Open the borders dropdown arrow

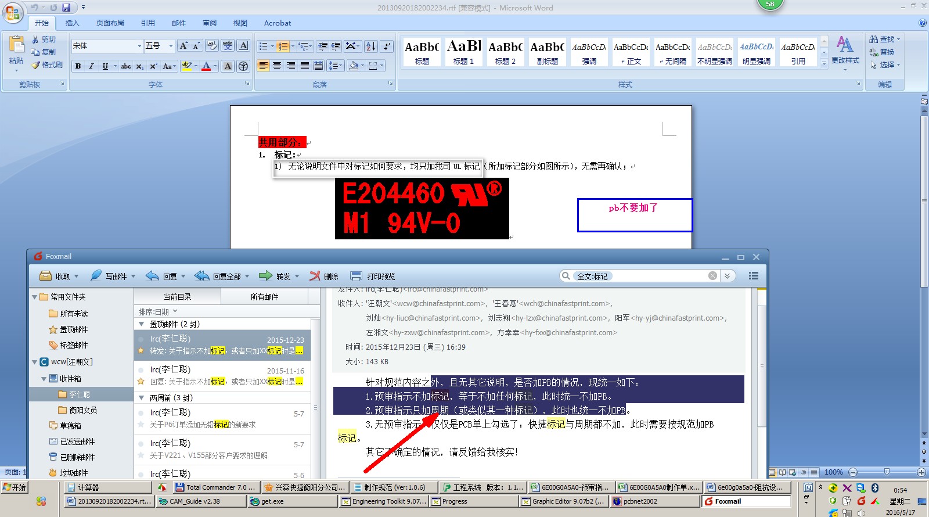click(x=381, y=66)
